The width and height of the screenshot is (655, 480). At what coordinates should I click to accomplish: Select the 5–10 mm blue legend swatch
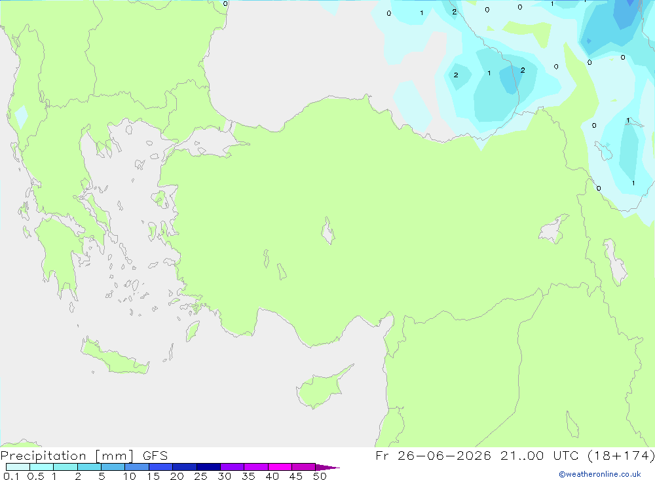pos(113,467)
